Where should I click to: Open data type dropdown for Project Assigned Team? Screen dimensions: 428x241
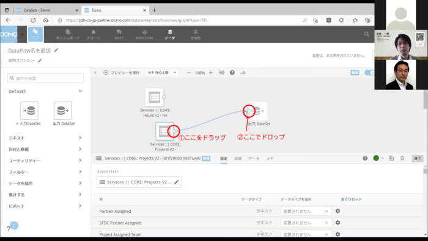306,234
